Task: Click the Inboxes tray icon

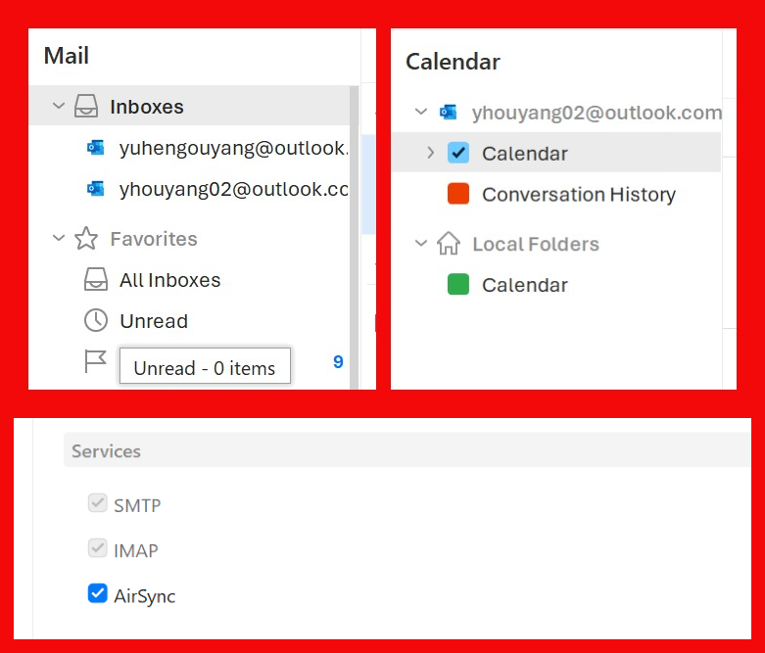Action: [86, 107]
